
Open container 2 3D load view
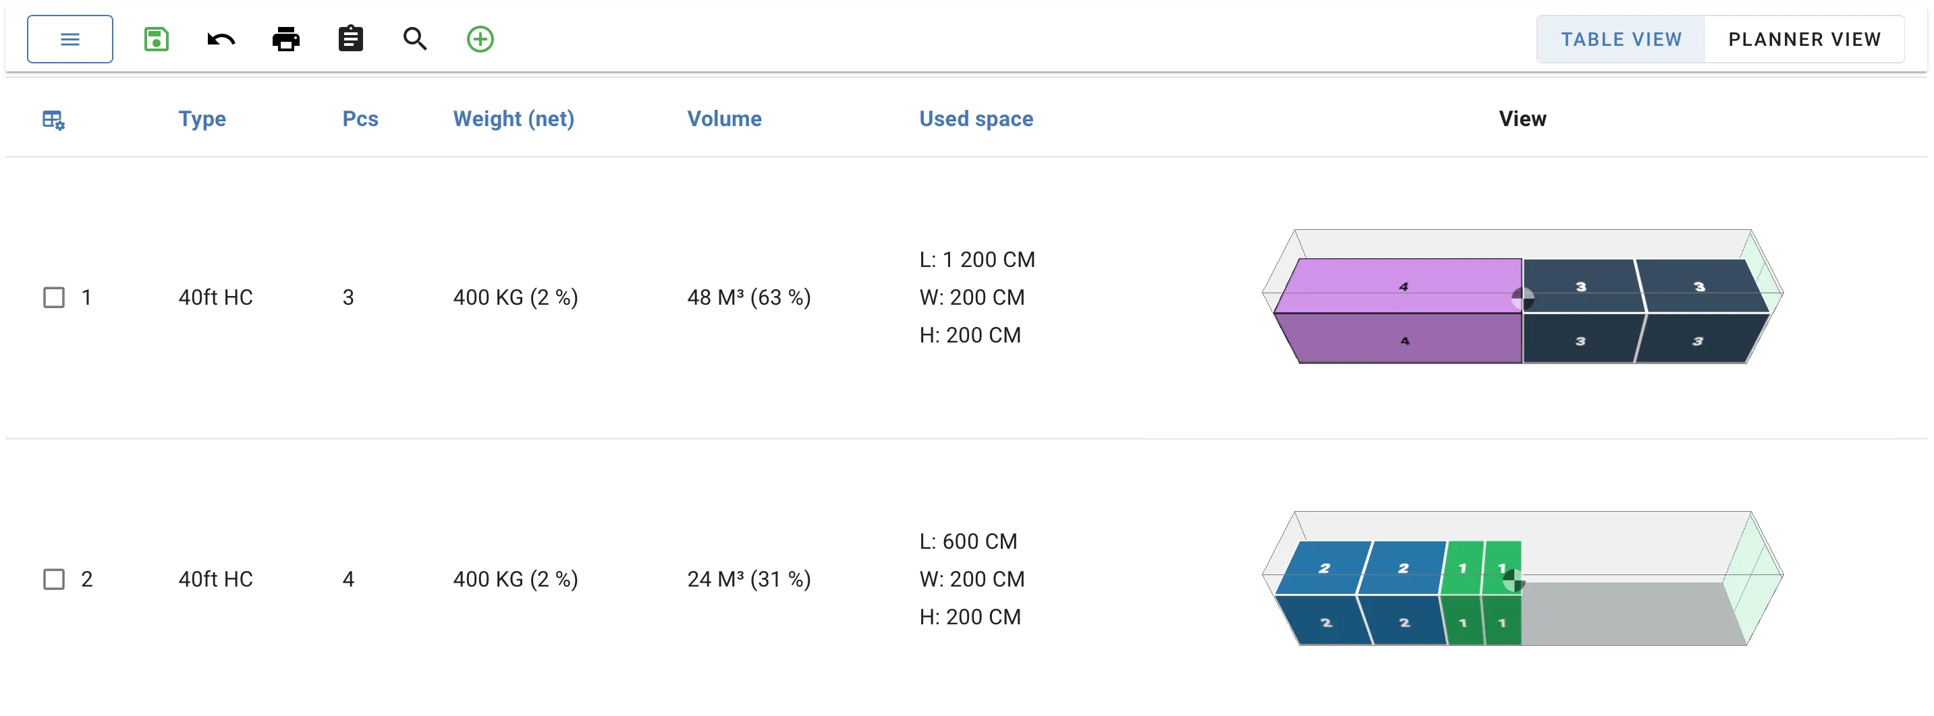(x=1522, y=578)
